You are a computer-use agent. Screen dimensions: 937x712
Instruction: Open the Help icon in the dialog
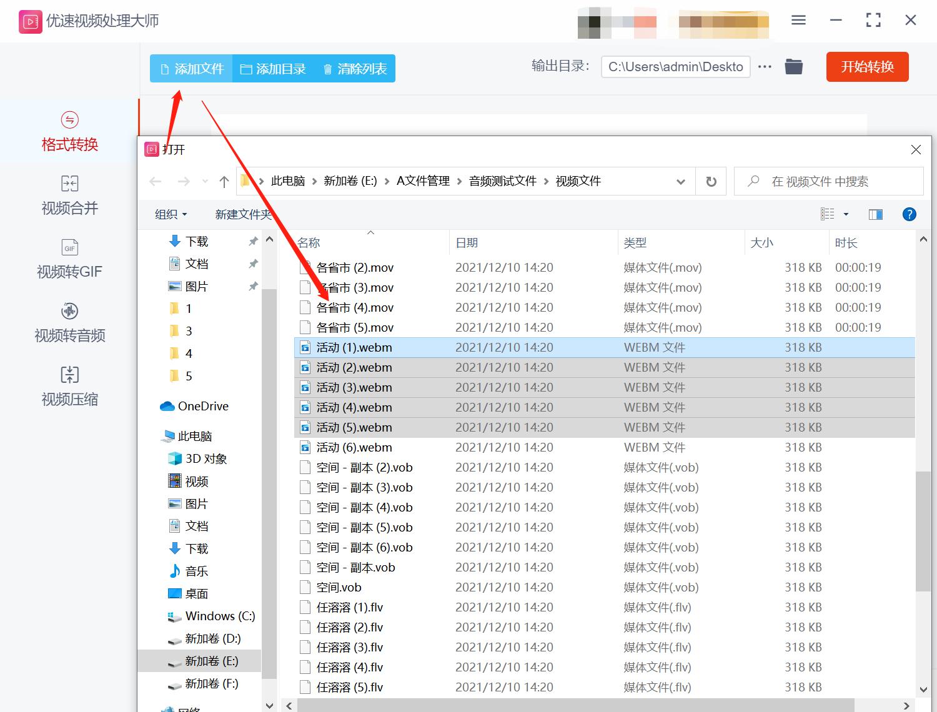tap(909, 214)
